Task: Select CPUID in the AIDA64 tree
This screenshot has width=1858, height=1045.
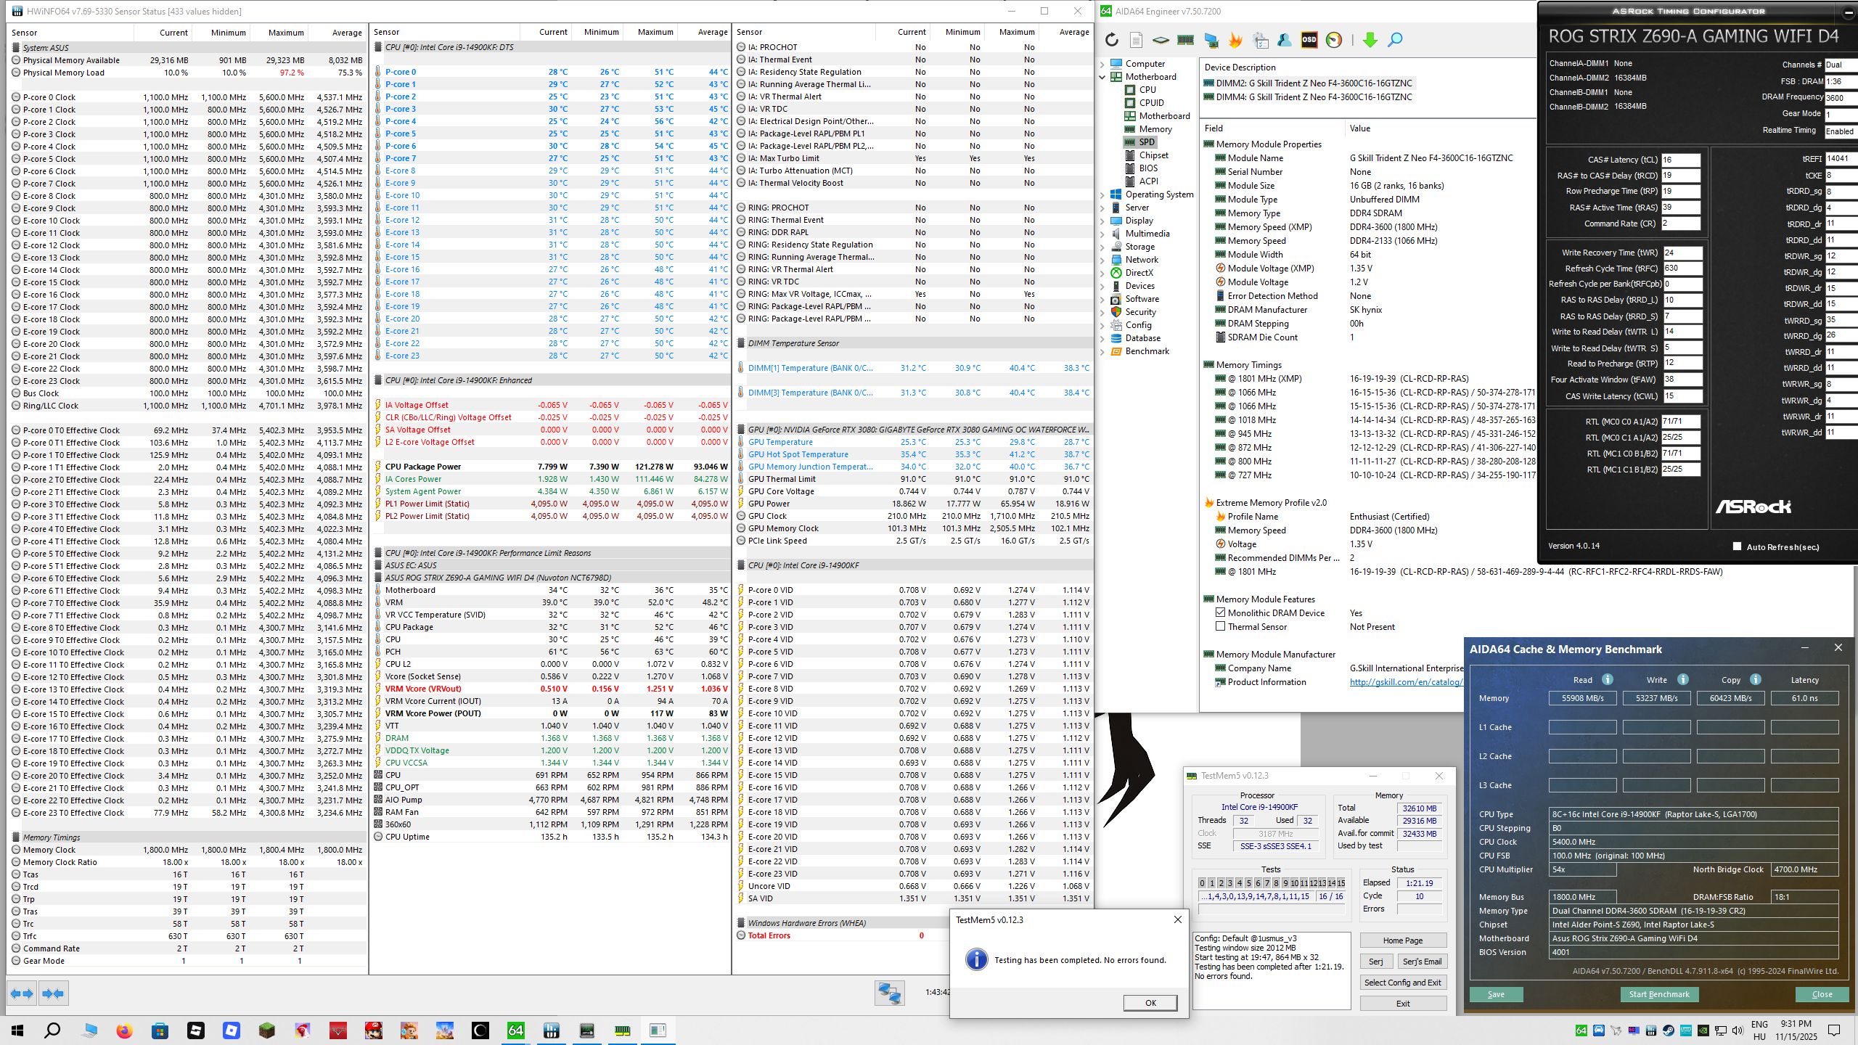Action: (1151, 103)
